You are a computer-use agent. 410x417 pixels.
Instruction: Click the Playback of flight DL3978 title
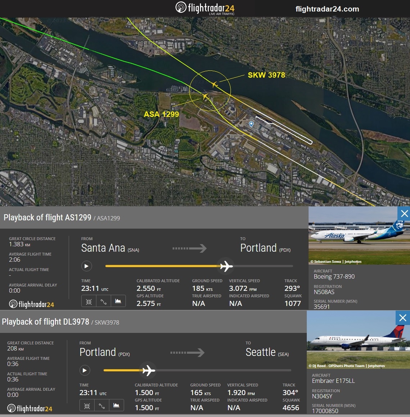coord(46,322)
